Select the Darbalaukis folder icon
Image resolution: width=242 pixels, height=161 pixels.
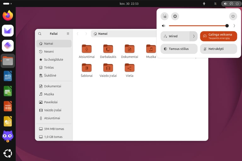point(108,49)
